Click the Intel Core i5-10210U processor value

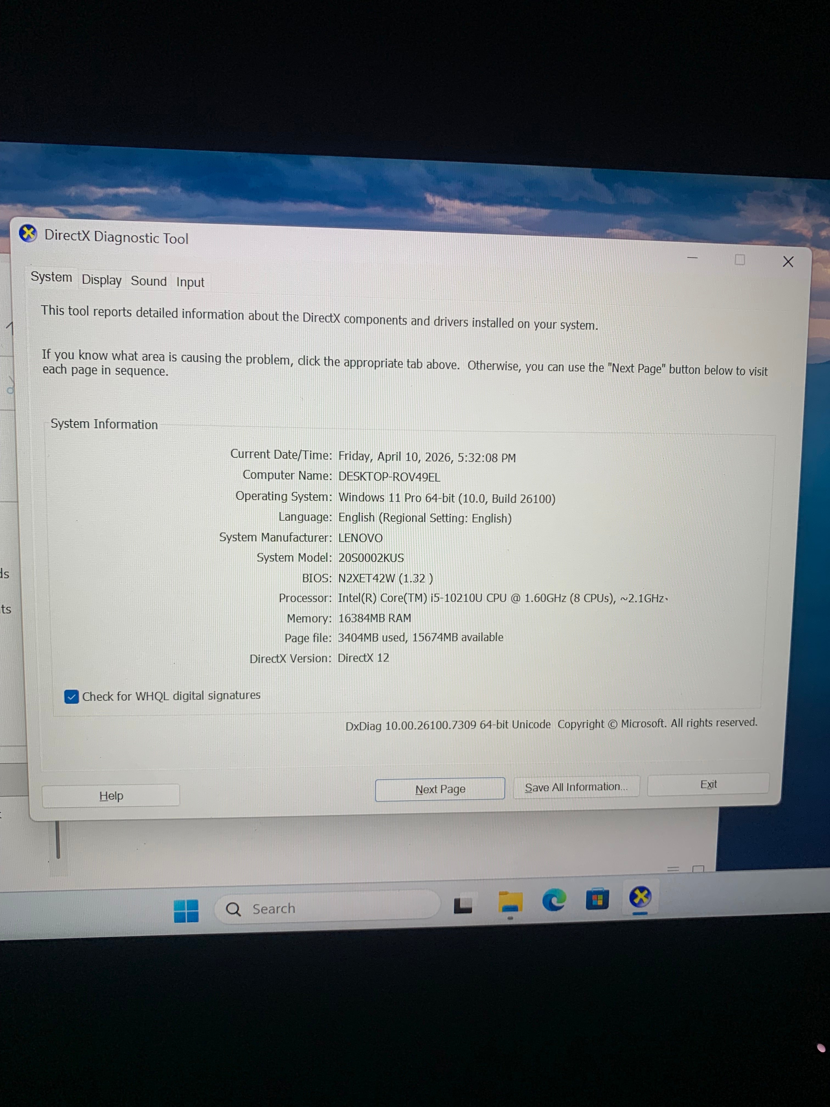pyautogui.click(x=503, y=598)
